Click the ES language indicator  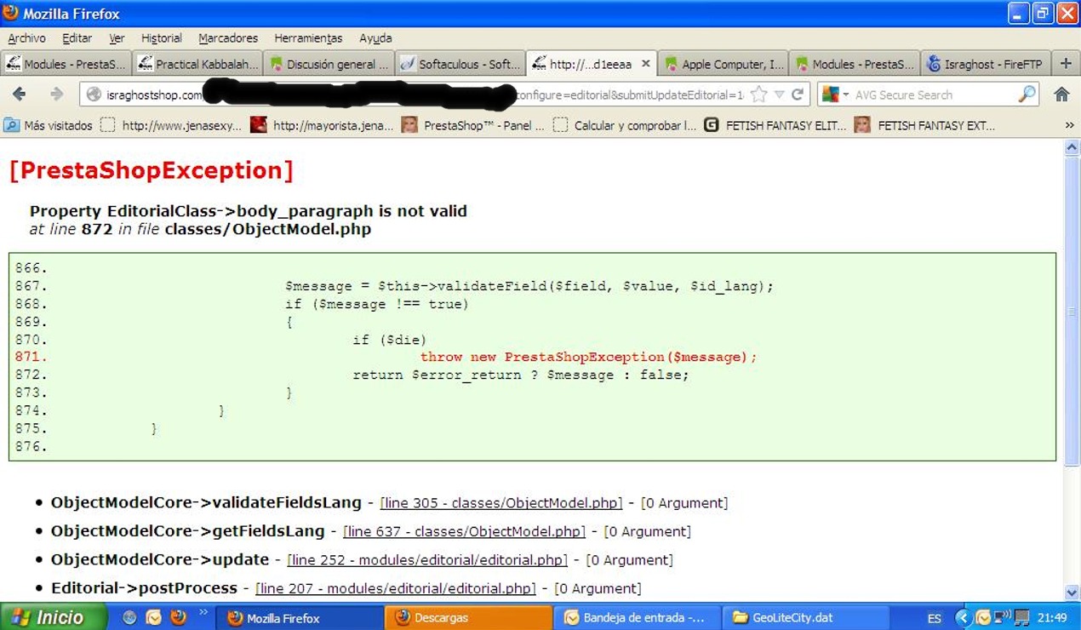(x=935, y=618)
